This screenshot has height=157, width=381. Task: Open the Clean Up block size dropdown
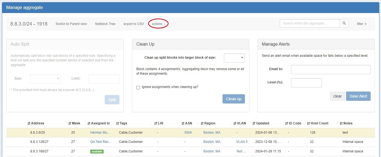[234, 58]
